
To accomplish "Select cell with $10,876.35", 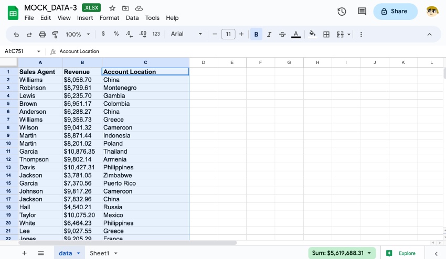I will (82, 151).
